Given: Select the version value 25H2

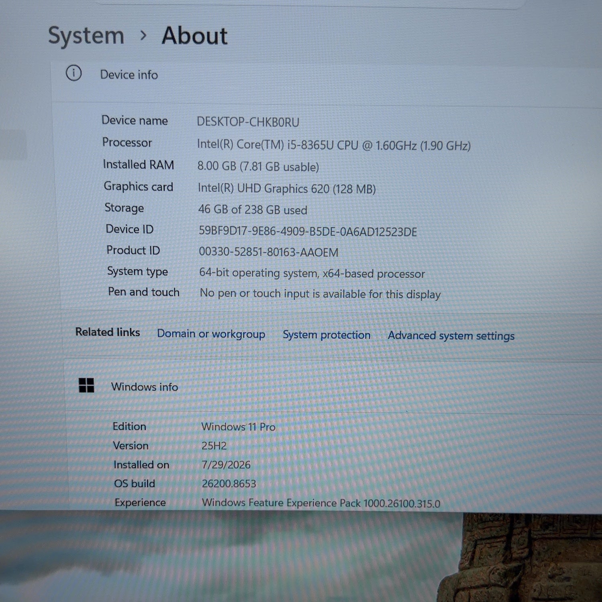Looking at the screenshot, I should (214, 446).
